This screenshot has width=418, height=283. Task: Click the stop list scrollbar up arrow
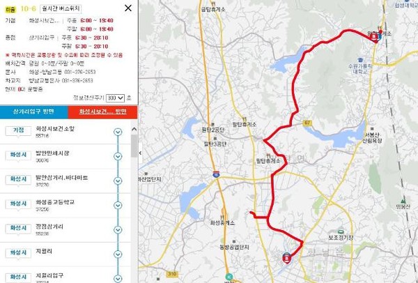[134, 130]
